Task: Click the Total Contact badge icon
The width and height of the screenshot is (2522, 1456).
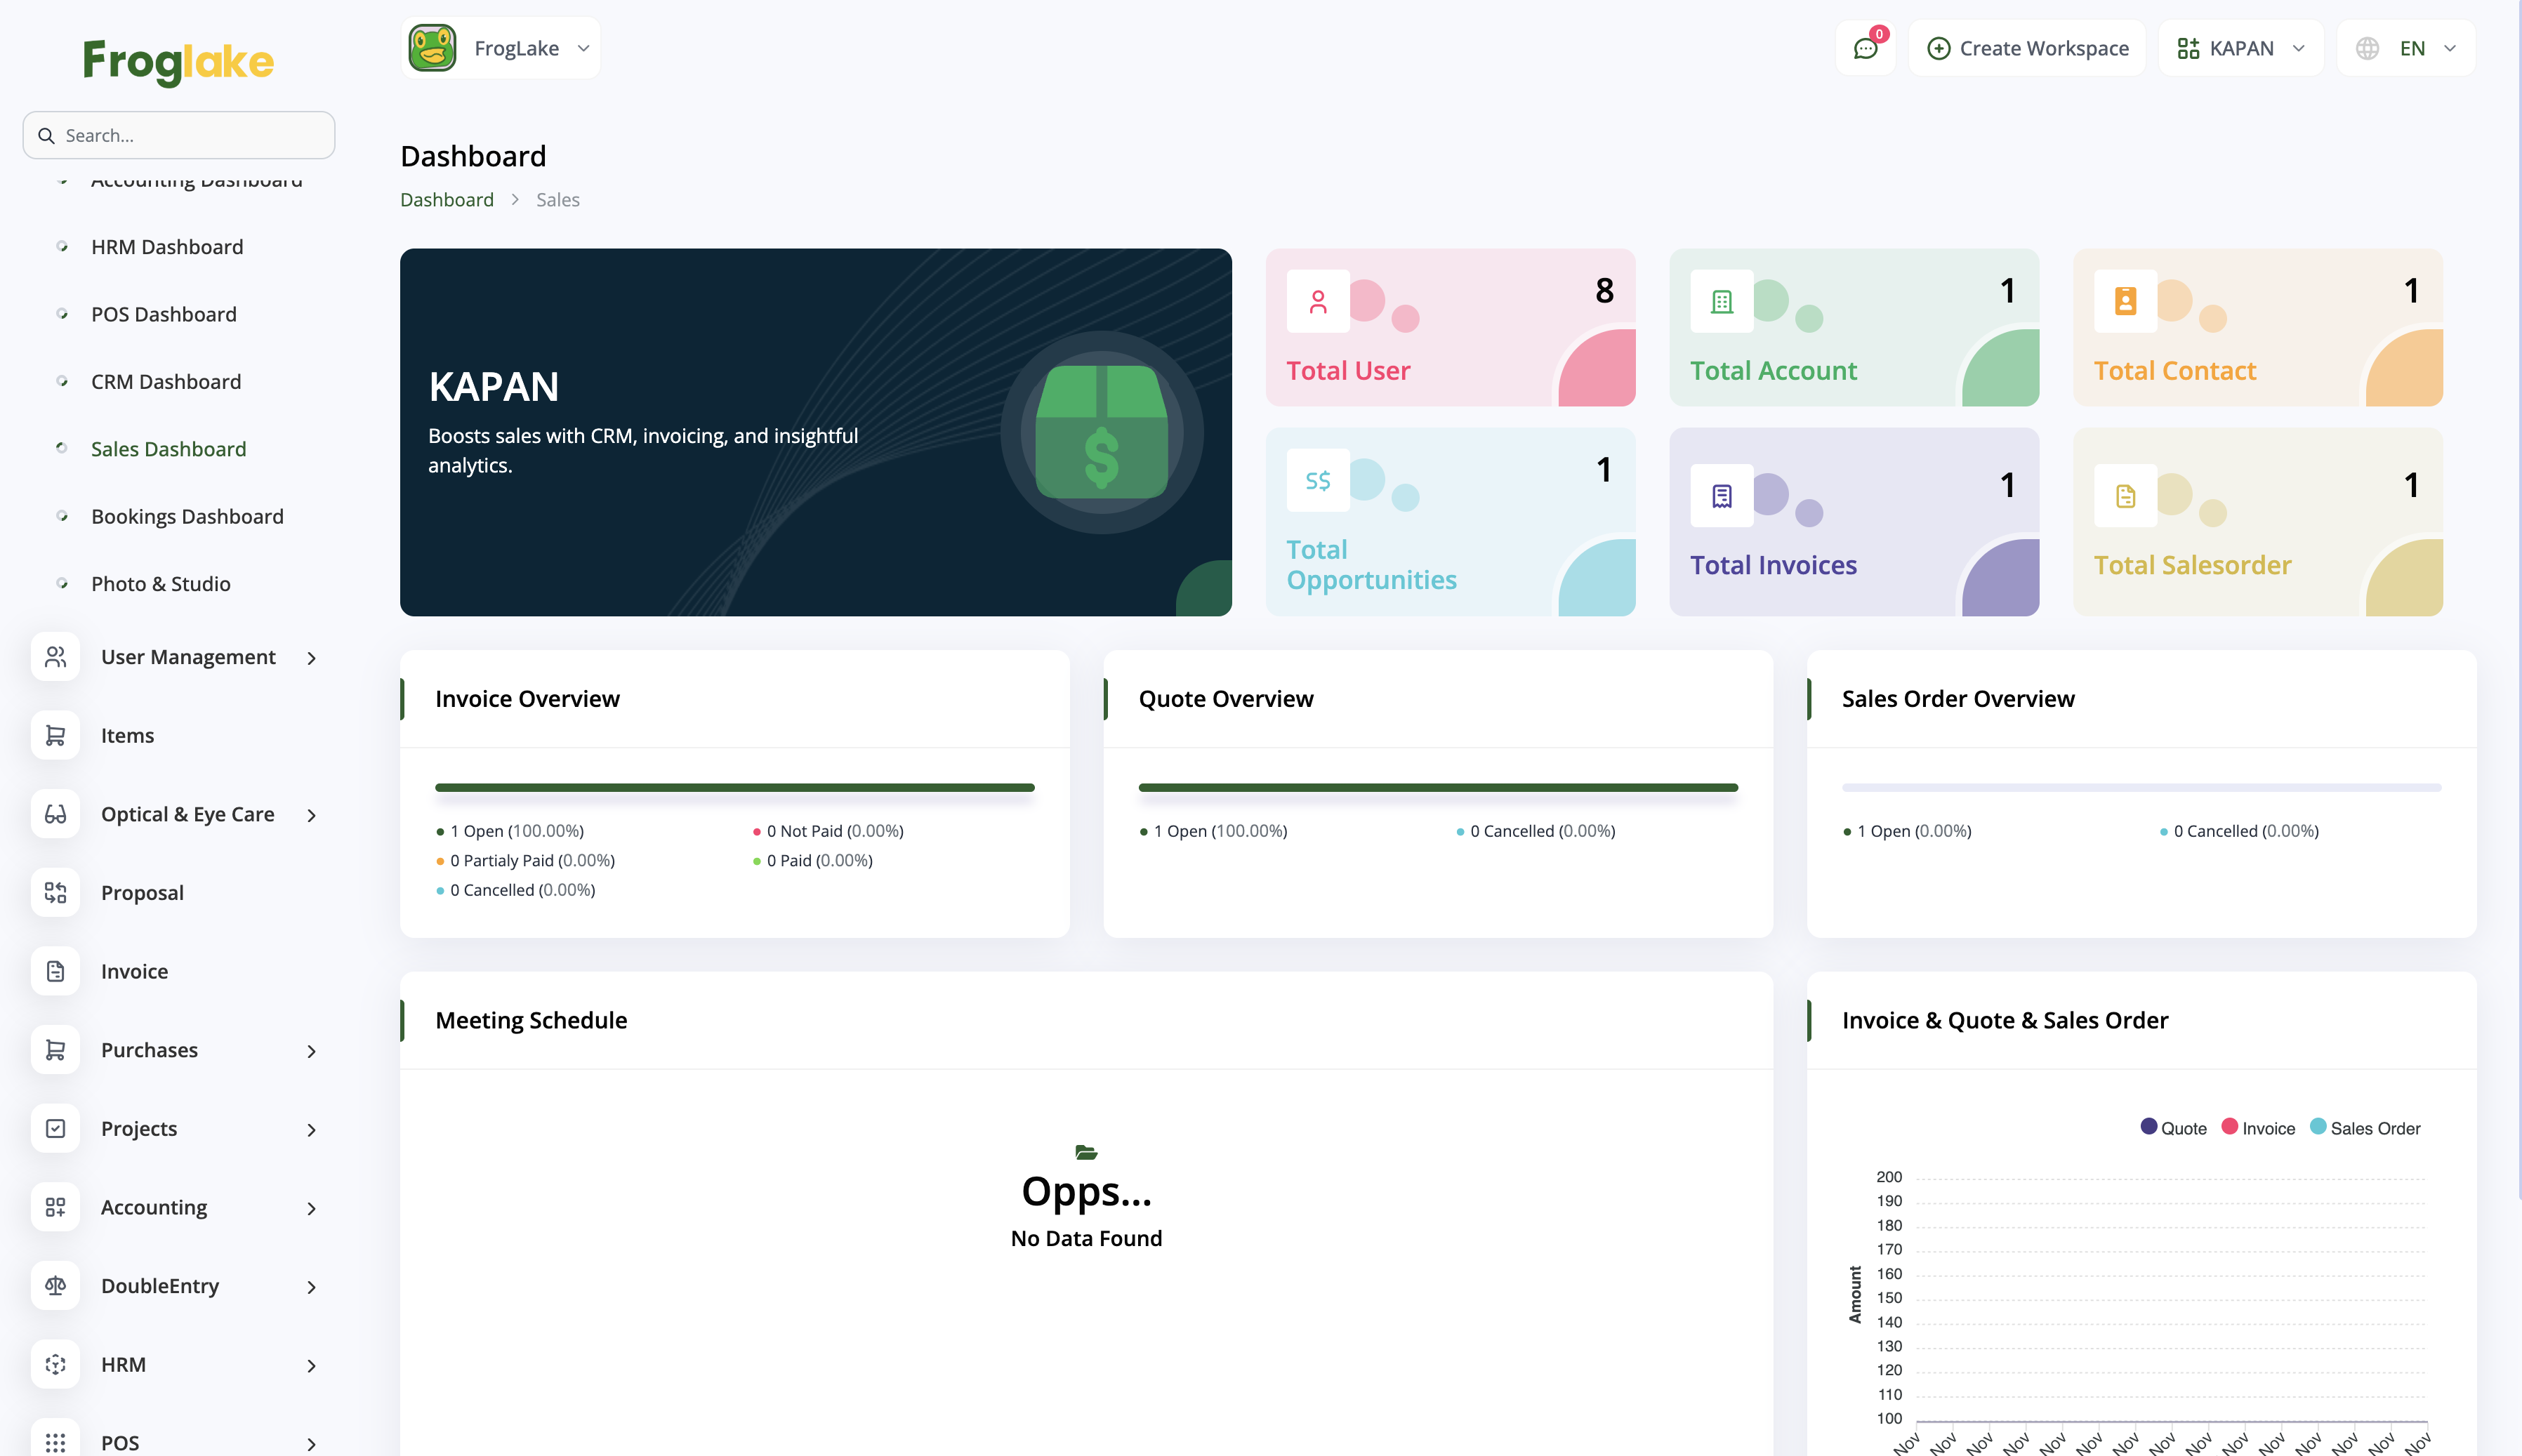Action: coord(2125,301)
